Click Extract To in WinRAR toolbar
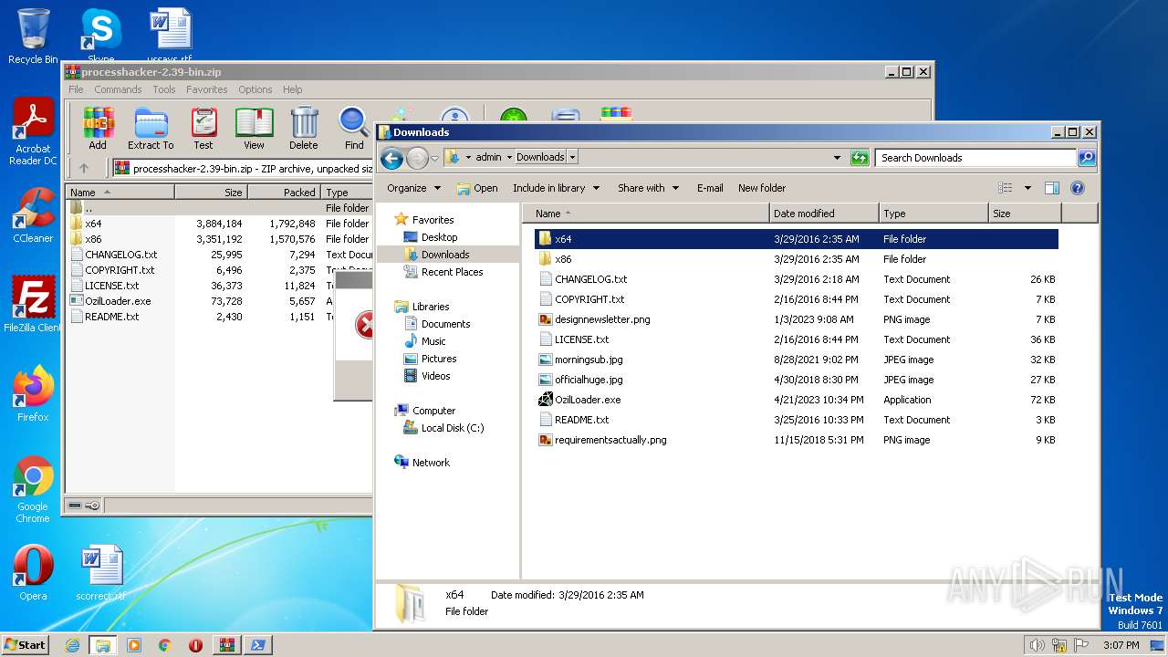This screenshot has height=657, width=1168. pyautogui.click(x=151, y=128)
